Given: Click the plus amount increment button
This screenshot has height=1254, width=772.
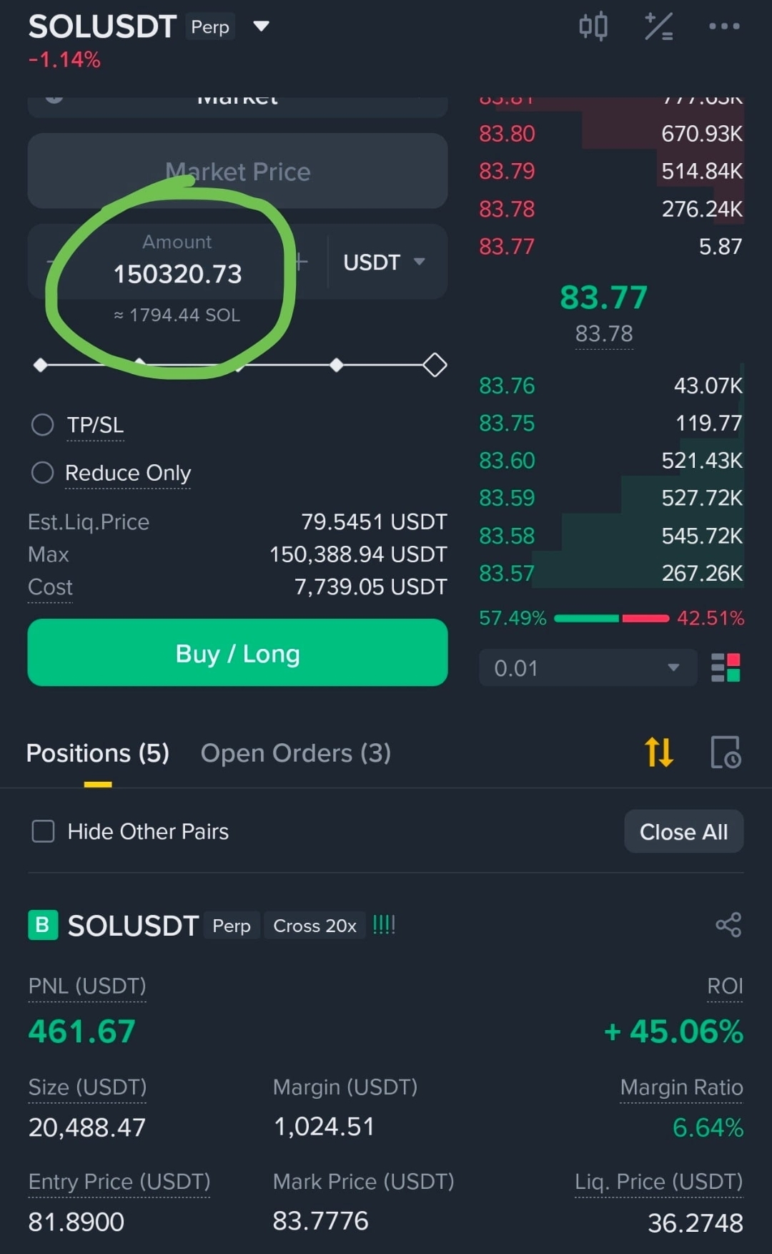Looking at the screenshot, I should 301,262.
